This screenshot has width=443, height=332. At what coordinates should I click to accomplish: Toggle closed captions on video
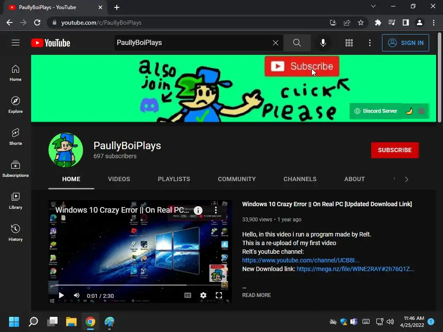[x=188, y=295]
